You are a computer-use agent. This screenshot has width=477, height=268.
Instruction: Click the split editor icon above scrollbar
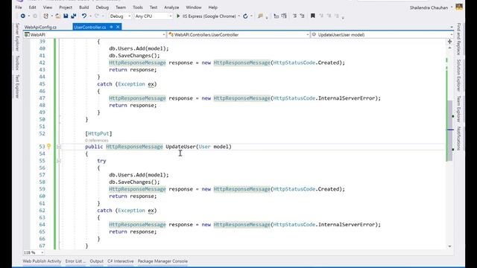449,42
